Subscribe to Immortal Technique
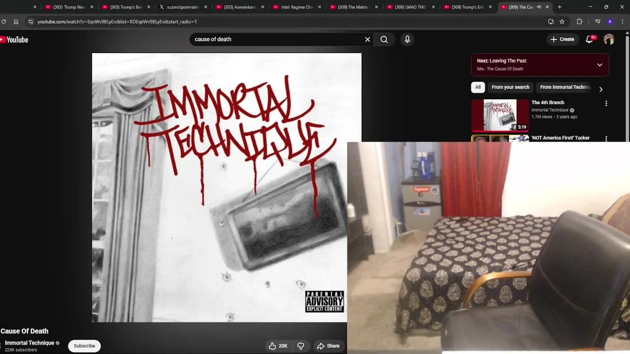Screen dimensions: 630x354 tap(84, 346)
